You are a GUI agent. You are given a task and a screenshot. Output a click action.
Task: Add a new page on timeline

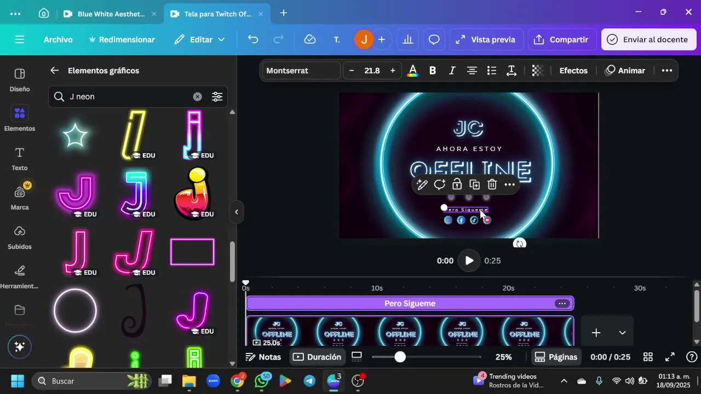pyautogui.click(x=596, y=333)
